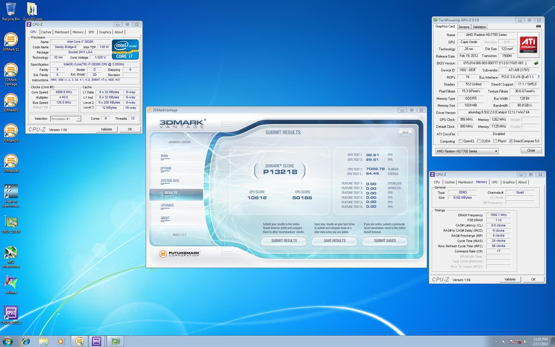Show hidden tray icons arrow
Viewport: 555px width, 347px height.
496,342
